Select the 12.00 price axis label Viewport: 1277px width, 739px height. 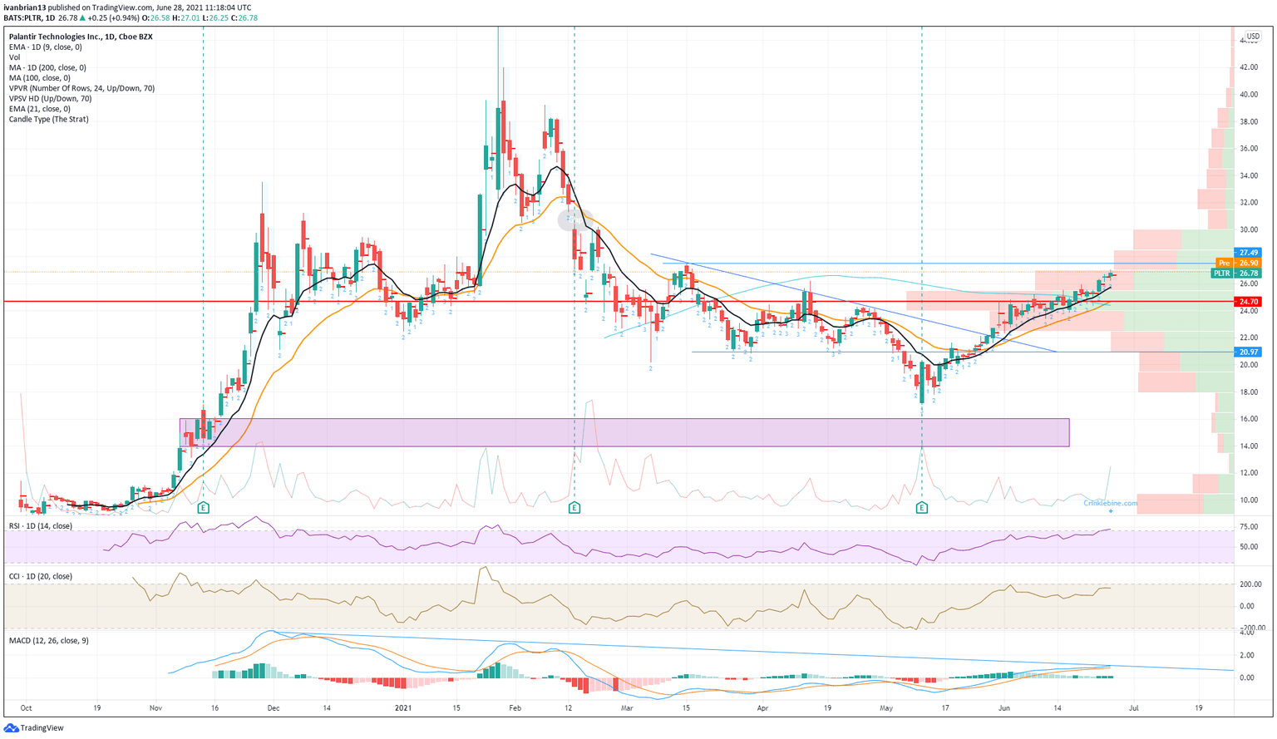[x=1249, y=473]
